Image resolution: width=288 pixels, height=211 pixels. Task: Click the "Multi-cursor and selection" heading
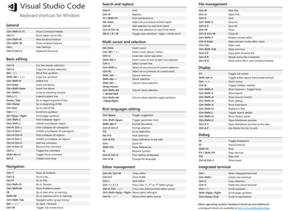pyautogui.click(x=124, y=42)
